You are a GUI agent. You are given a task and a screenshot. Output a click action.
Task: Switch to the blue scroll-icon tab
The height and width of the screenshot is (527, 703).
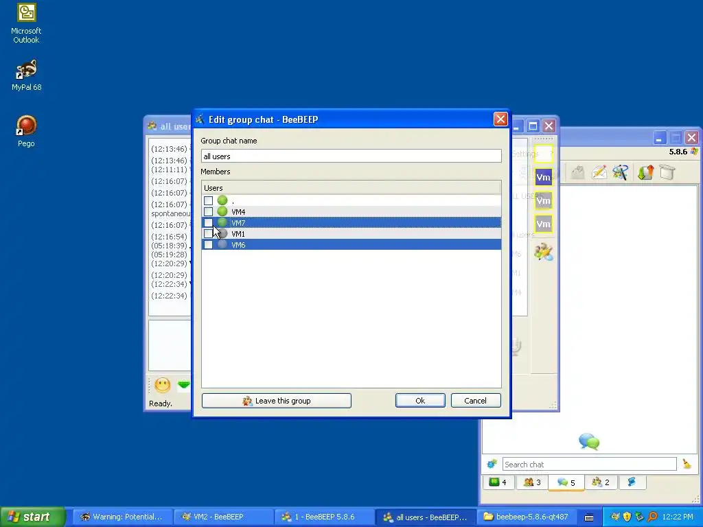(x=632, y=482)
